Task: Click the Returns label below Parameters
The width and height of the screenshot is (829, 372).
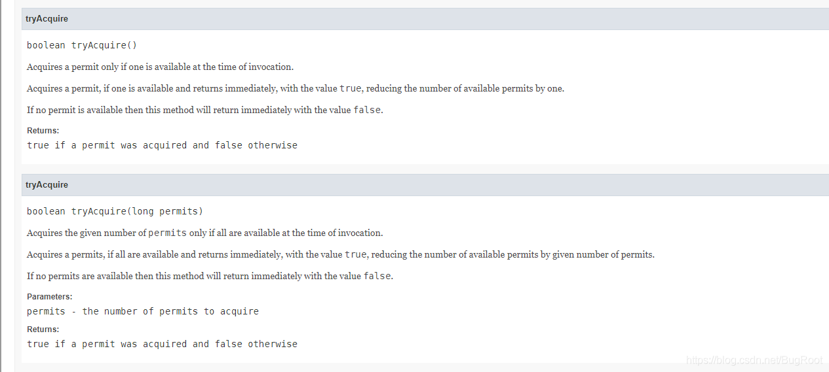Action: coord(43,330)
